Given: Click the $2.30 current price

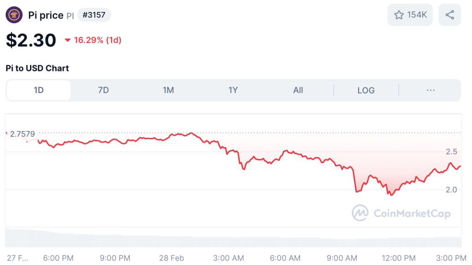Looking at the screenshot, I should (x=31, y=40).
